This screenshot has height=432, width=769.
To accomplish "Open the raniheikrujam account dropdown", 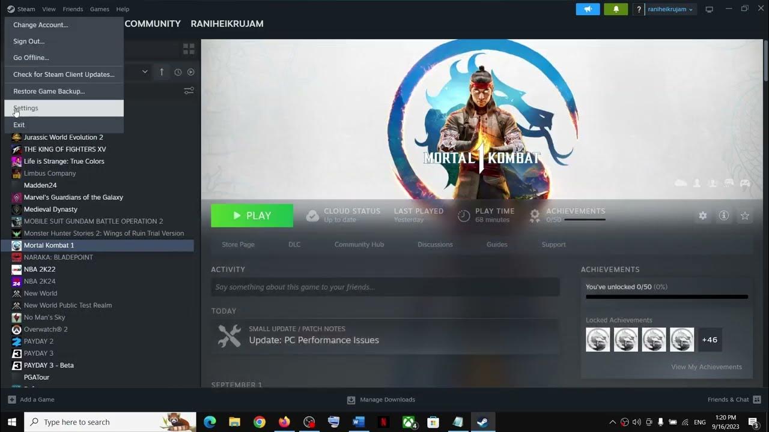I will pos(670,9).
